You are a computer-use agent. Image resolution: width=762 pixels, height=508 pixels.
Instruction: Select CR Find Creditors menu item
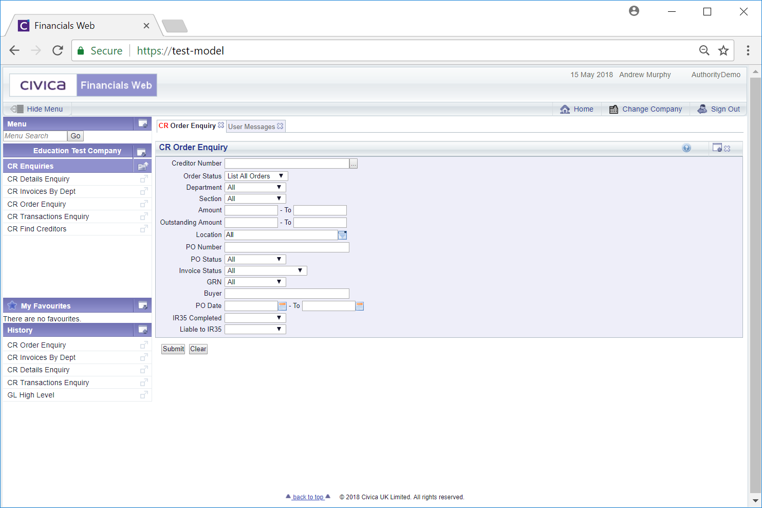click(x=37, y=229)
